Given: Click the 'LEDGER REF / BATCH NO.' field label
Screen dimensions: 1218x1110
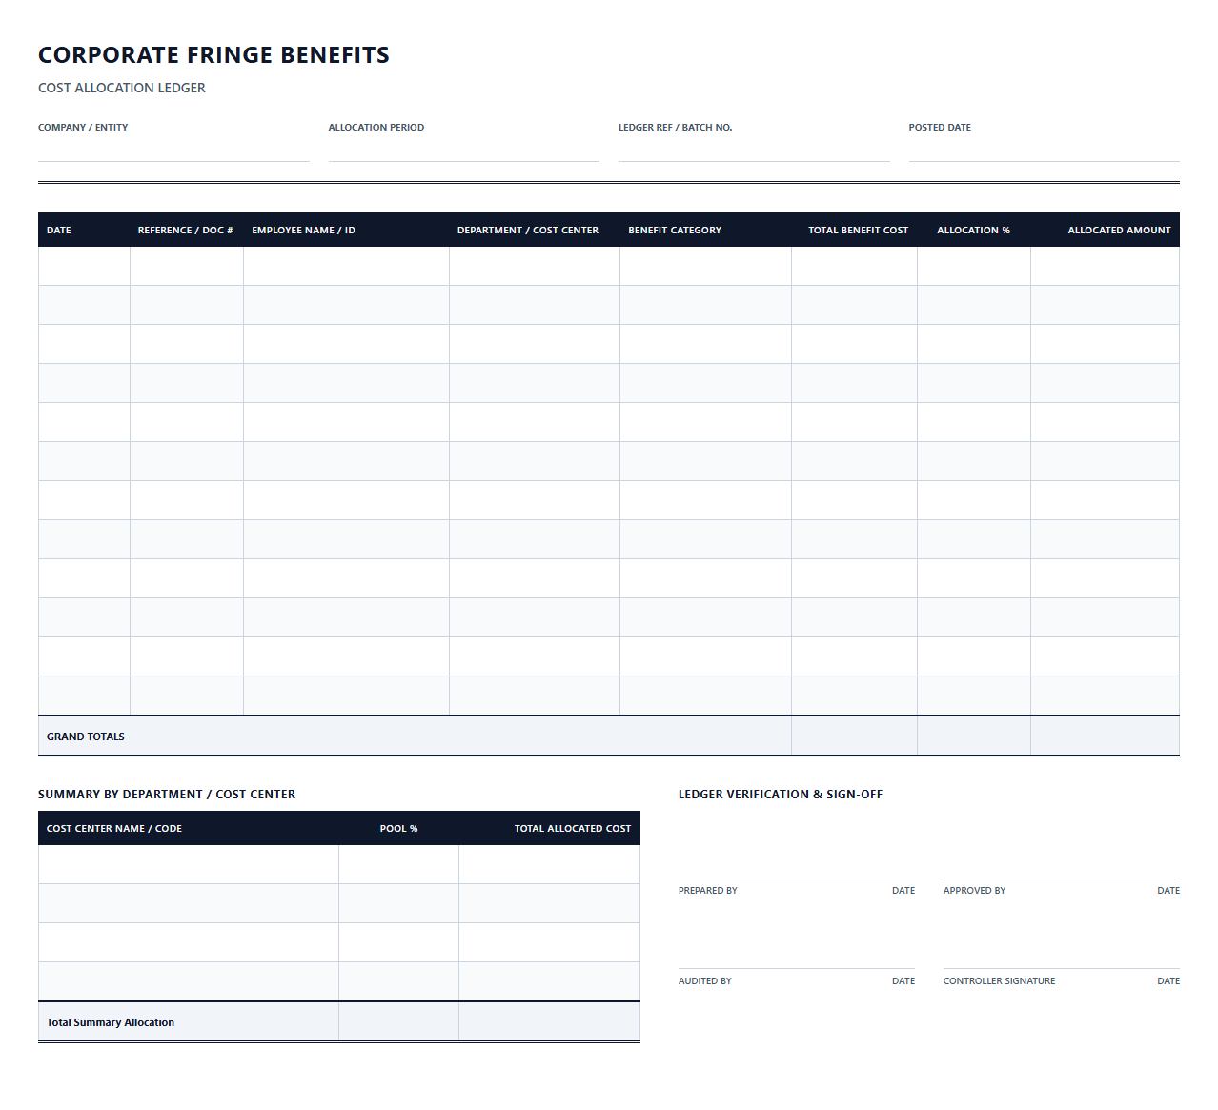Looking at the screenshot, I should point(676,127).
